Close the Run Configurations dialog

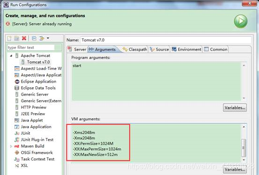[250, 3]
